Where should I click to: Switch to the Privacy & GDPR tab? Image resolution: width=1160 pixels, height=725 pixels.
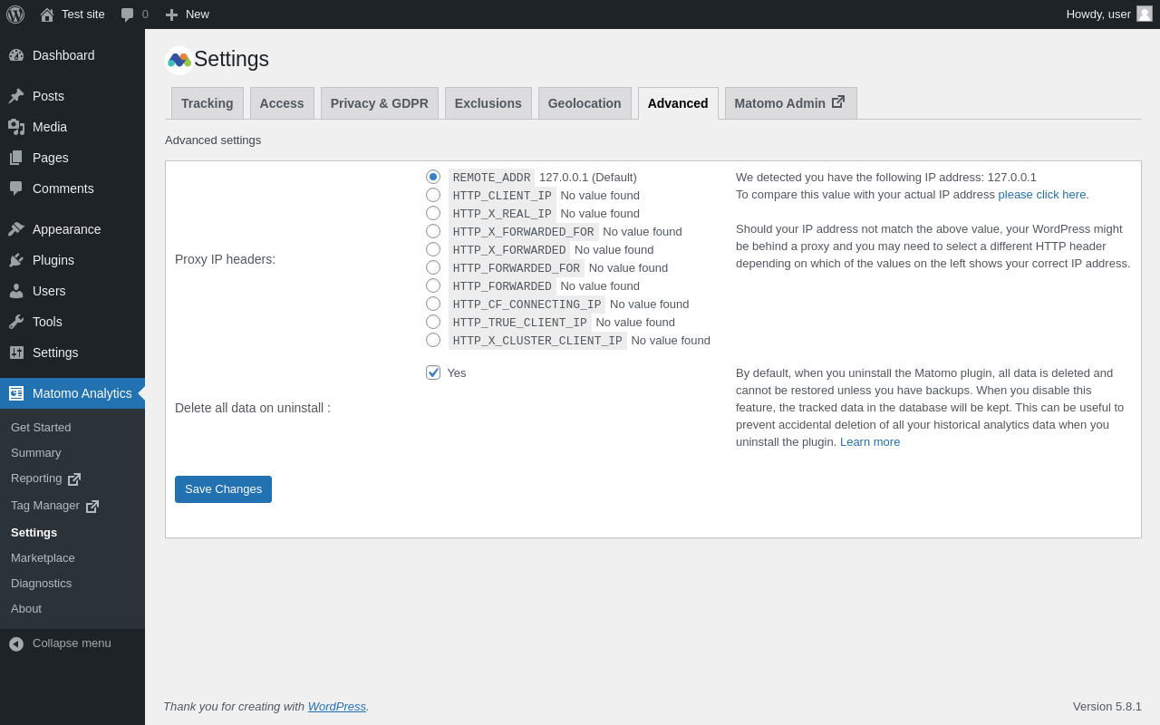379,103
